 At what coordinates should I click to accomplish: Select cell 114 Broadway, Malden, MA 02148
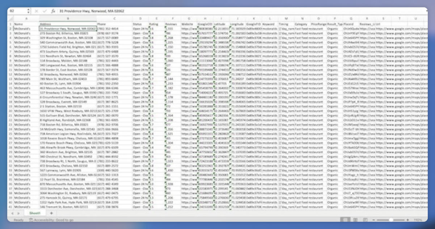(67, 61)
